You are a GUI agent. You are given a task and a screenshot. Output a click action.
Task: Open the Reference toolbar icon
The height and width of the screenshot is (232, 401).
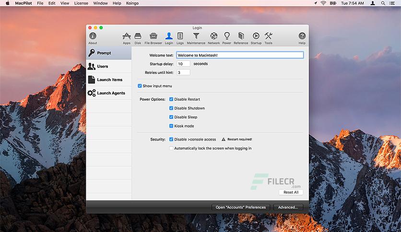click(241, 38)
